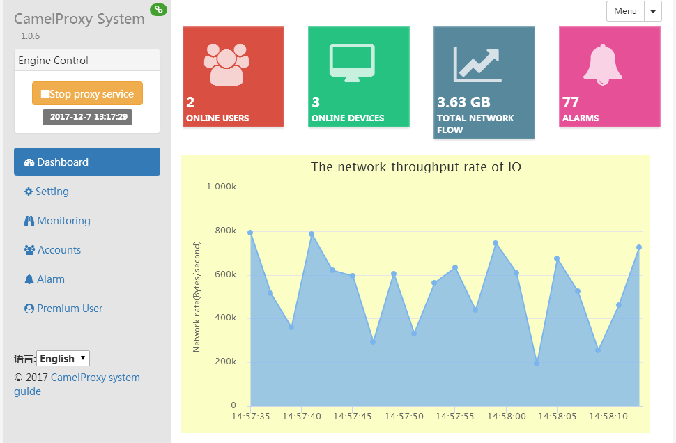Viewport: 676px width, 443px height.
Task: Click the 2017-12-7 13:17:29 timestamp badge
Action: [x=88, y=117]
